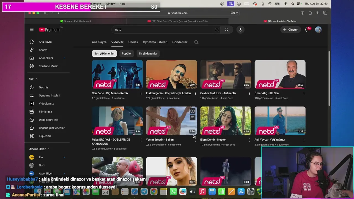Search within the channel using the tab-row magnifier
354x199 pixels.
pos(196,42)
